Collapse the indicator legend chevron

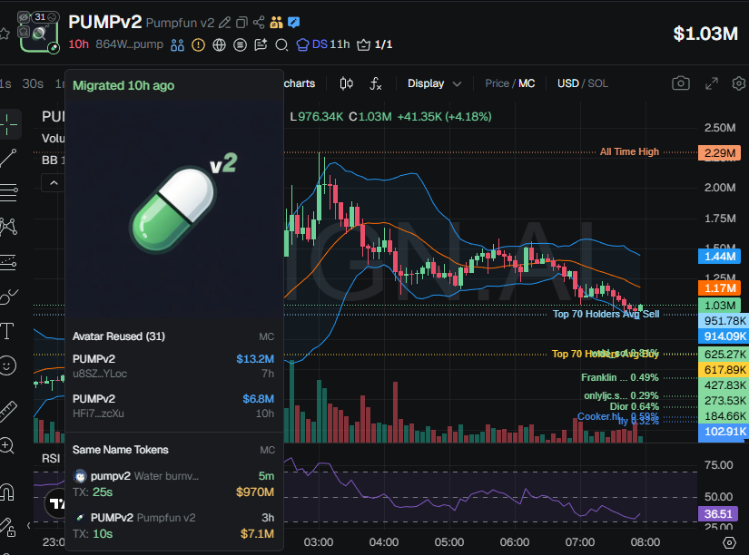pyautogui.click(x=54, y=183)
